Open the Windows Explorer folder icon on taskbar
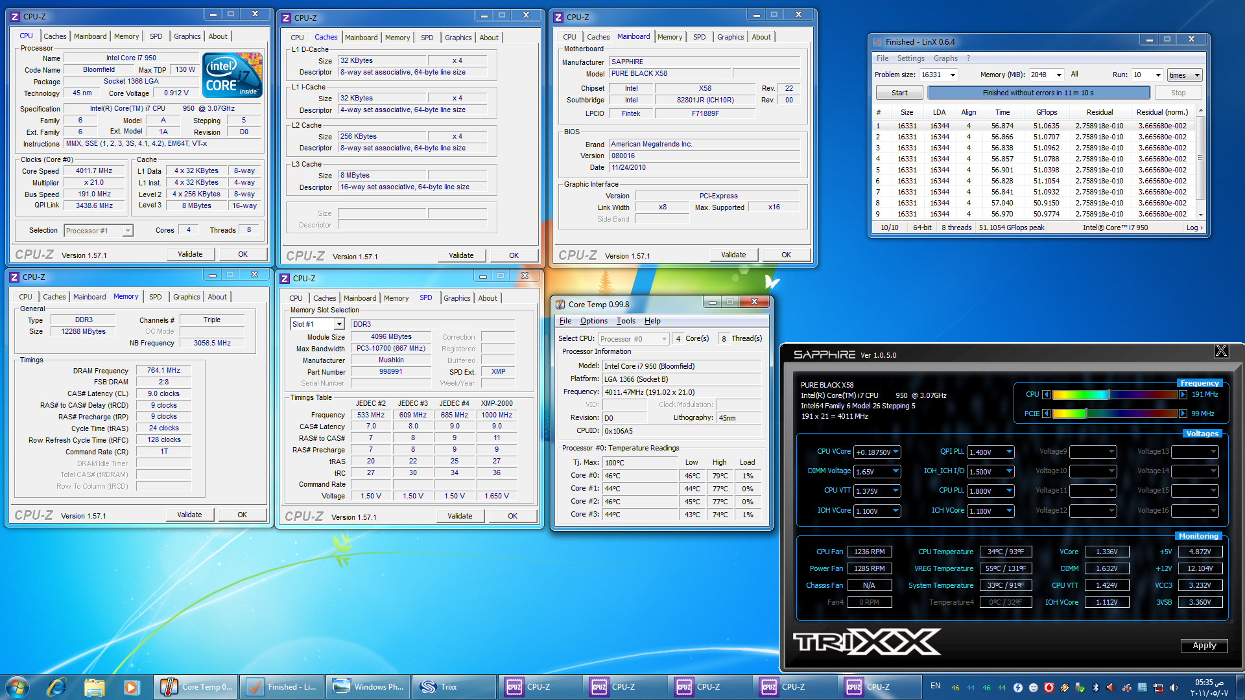 click(x=94, y=687)
